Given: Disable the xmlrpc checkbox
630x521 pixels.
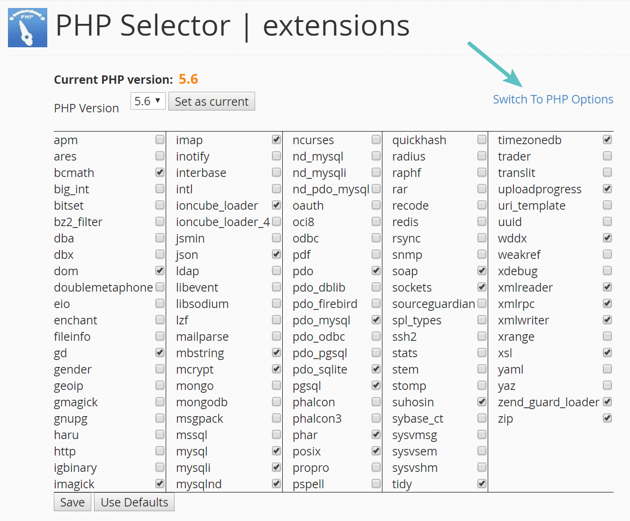Looking at the screenshot, I should click(608, 303).
